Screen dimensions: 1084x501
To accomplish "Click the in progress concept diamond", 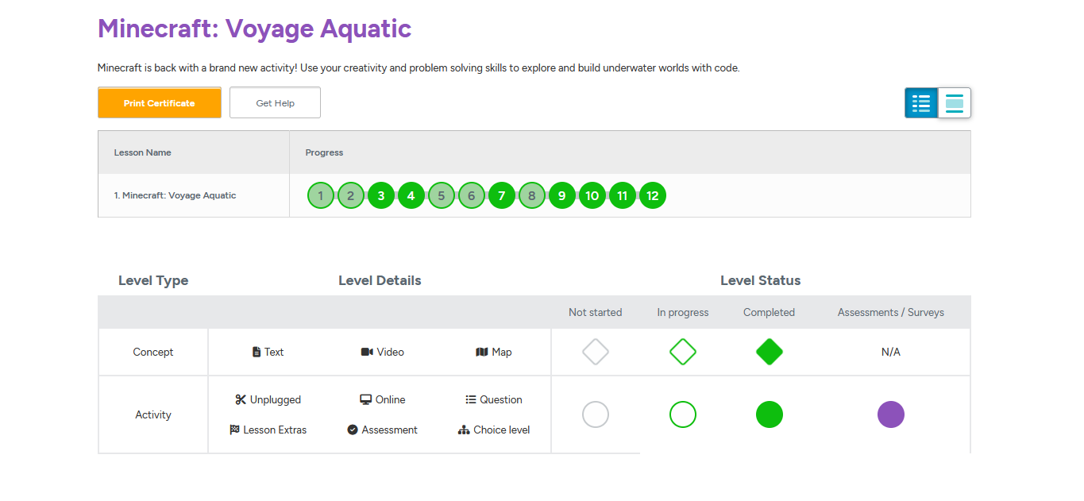I will click(x=683, y=352).
